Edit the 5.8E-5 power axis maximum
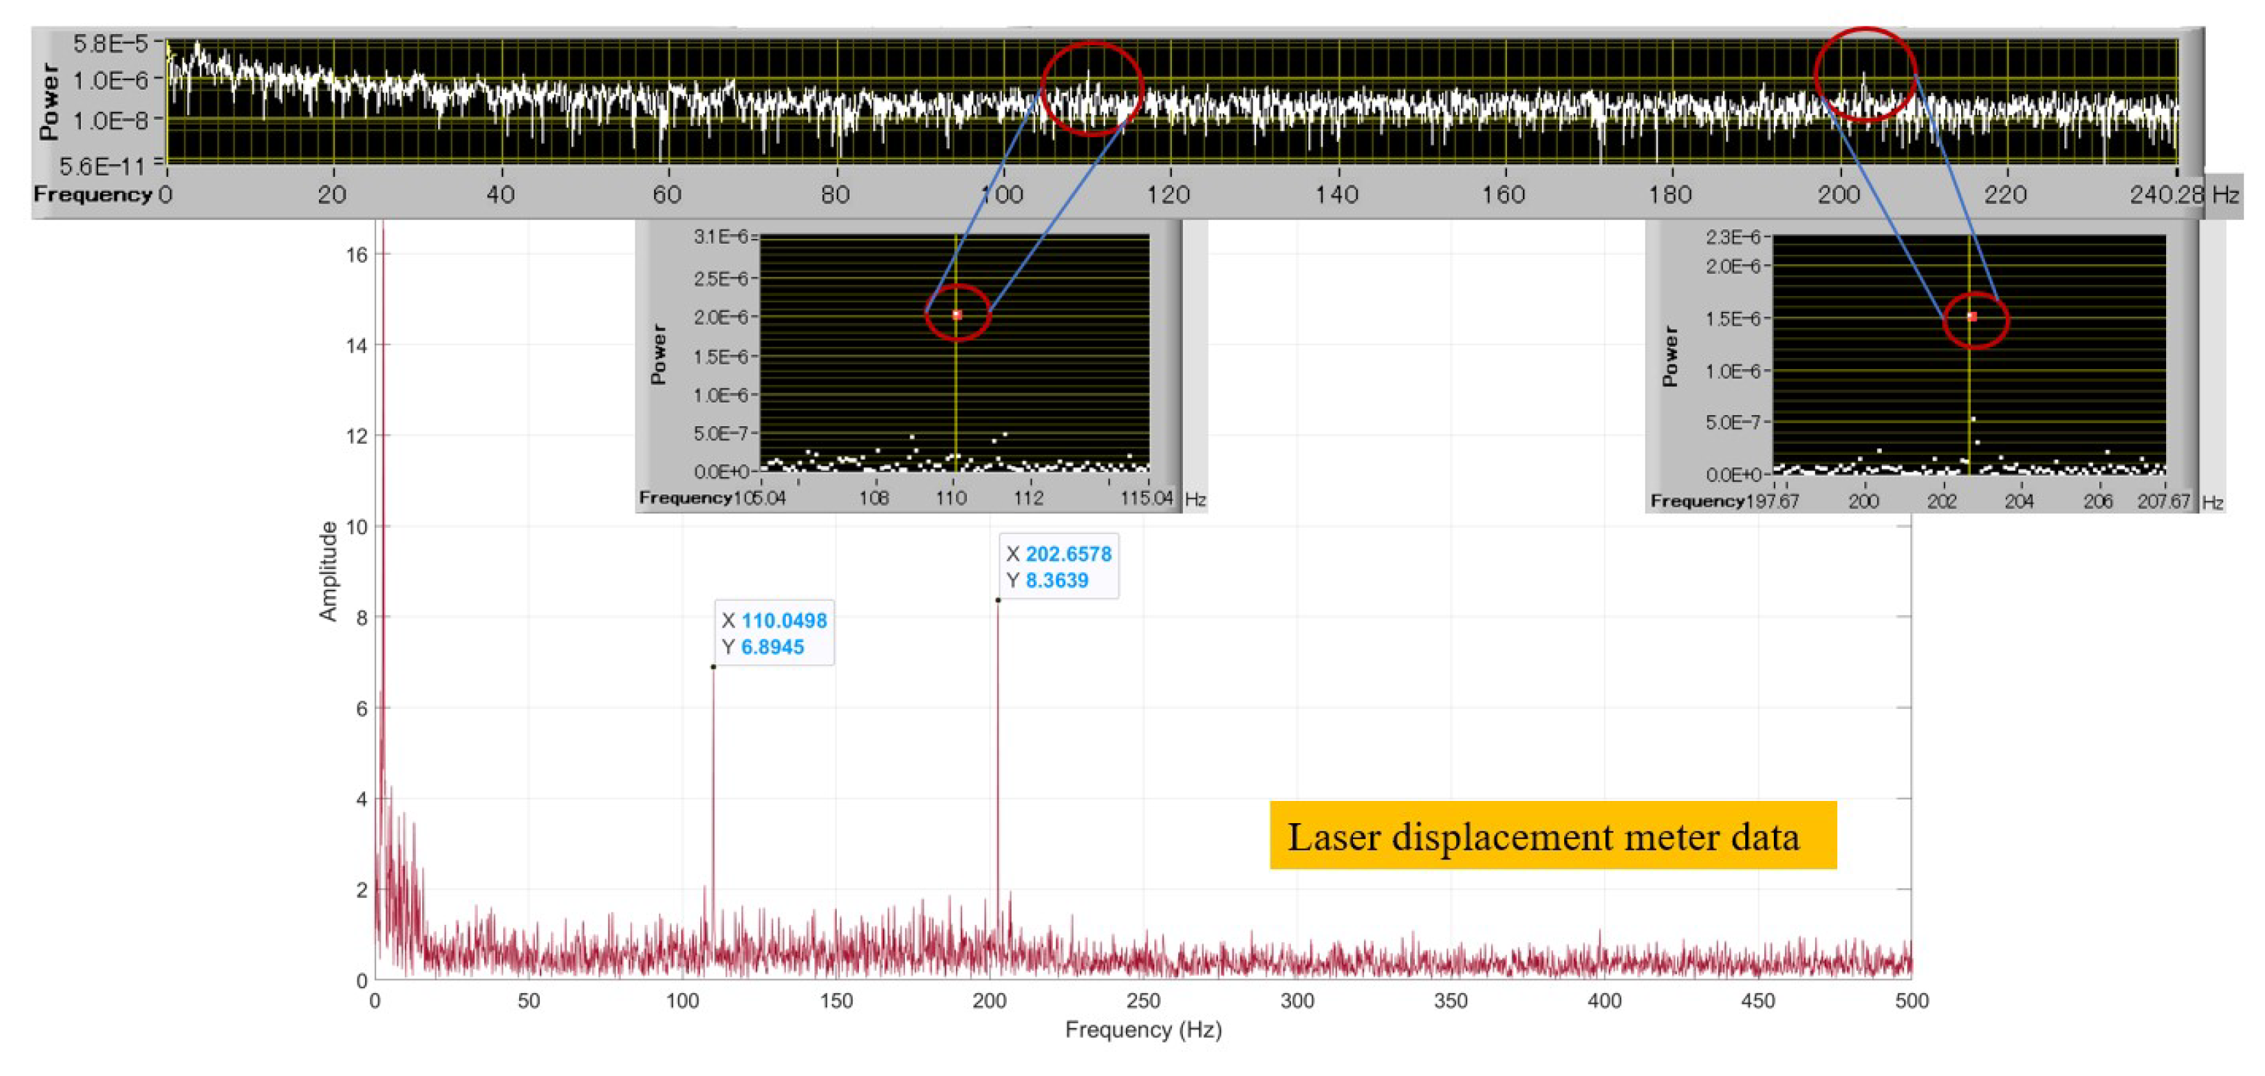This screenshot has width=2265, height=1076. (x=111, y=42)
